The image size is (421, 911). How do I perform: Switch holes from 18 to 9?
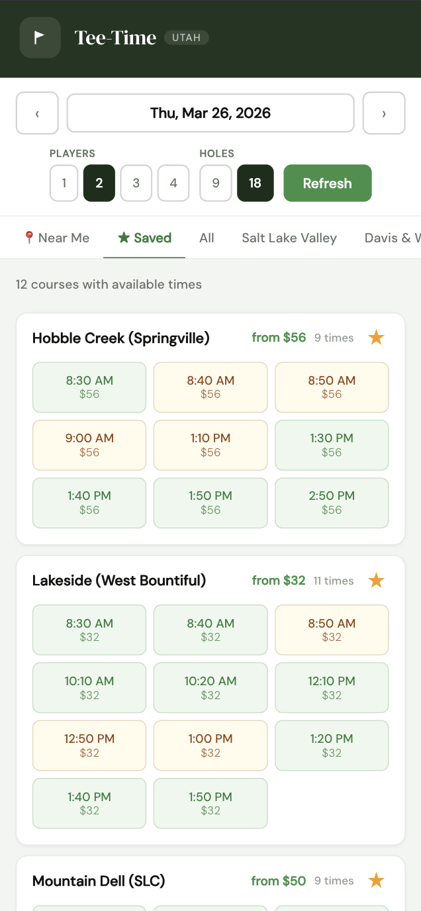215,183
